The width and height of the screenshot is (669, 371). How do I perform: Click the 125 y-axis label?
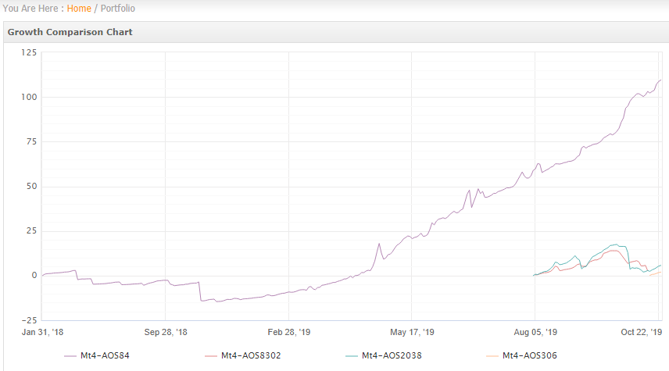point(29,52)
